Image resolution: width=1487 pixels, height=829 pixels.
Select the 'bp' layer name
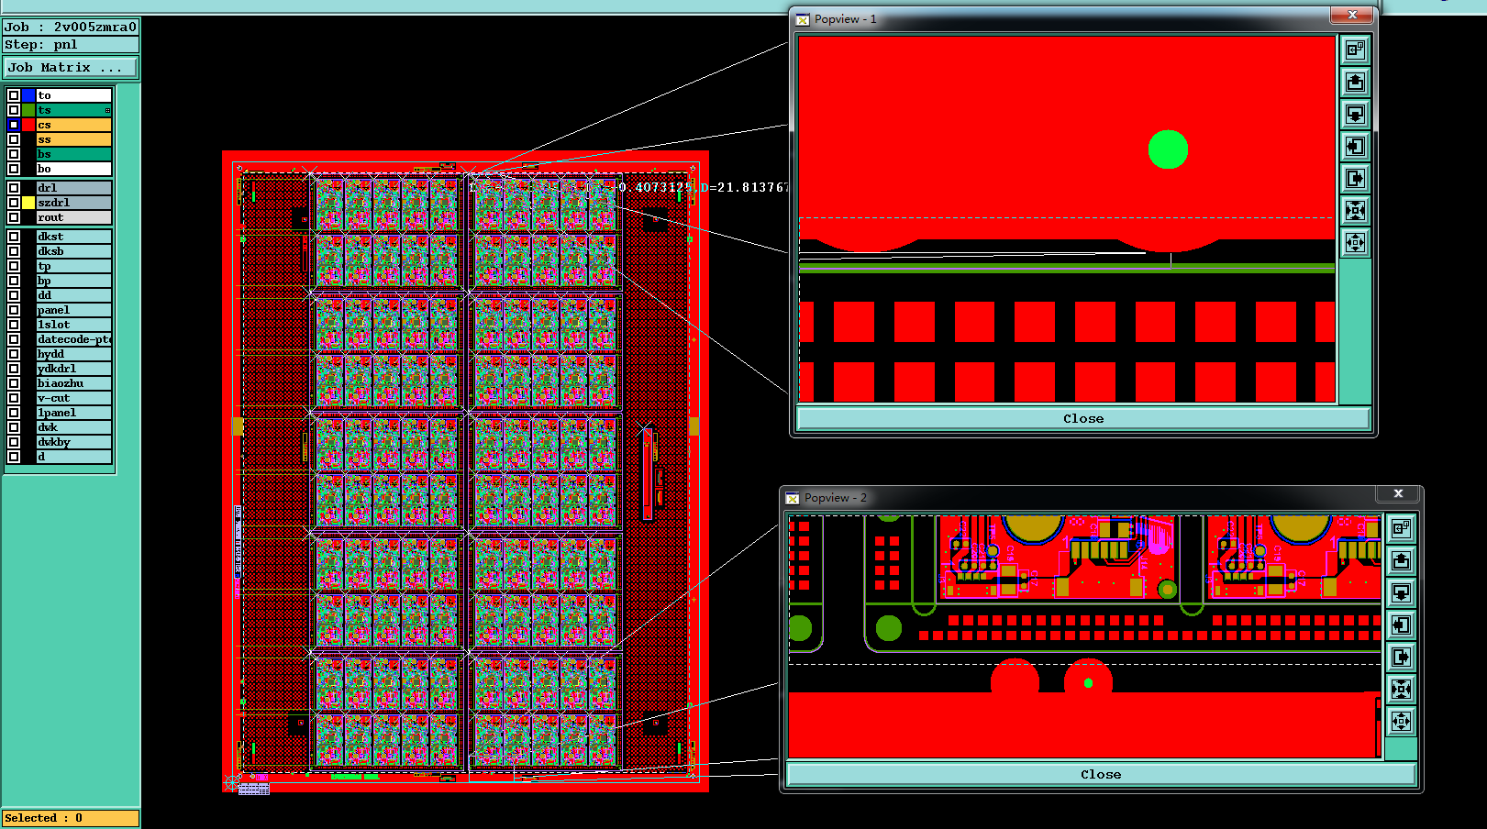click(x=74, y=281)
